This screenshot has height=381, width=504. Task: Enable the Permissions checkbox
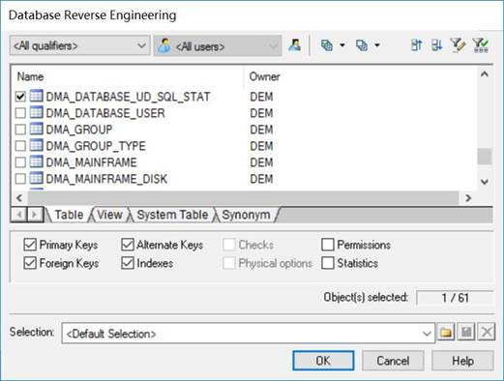pyautogui.click(x=328, y=245)
